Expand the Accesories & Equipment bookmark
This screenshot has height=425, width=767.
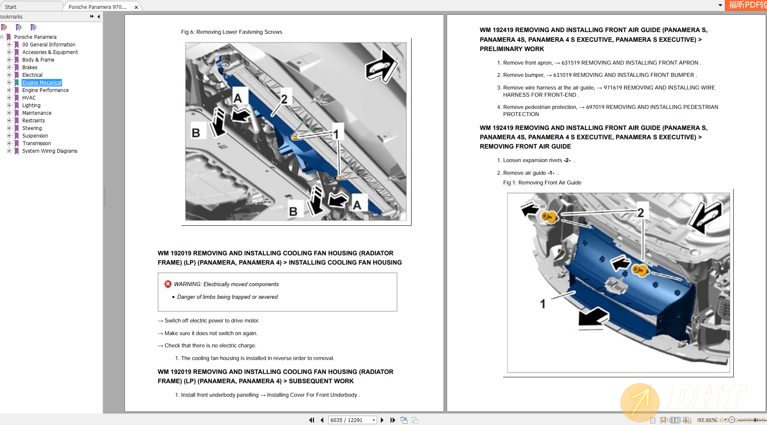tap(9, 52)
